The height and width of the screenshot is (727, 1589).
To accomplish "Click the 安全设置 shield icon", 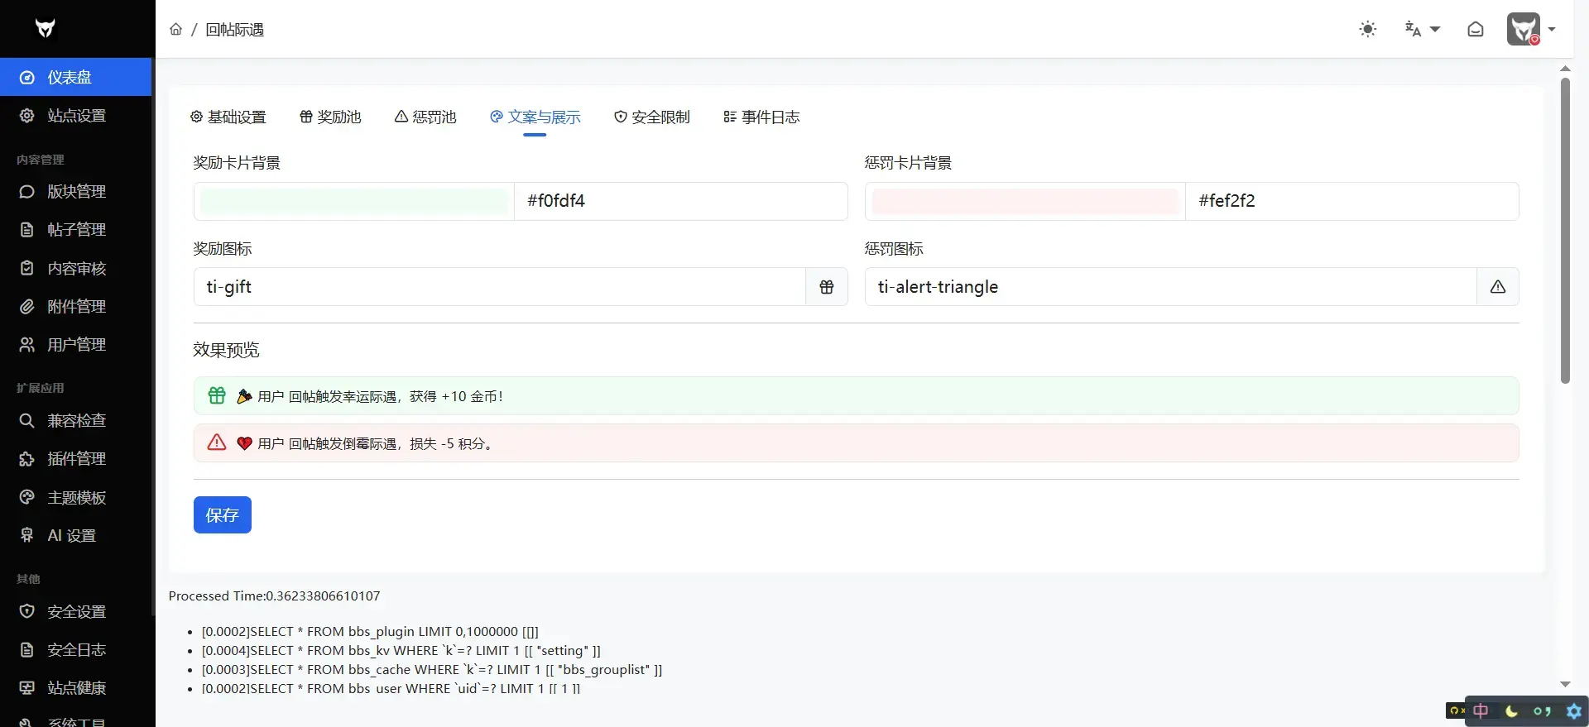I will (x=27, y=612).
